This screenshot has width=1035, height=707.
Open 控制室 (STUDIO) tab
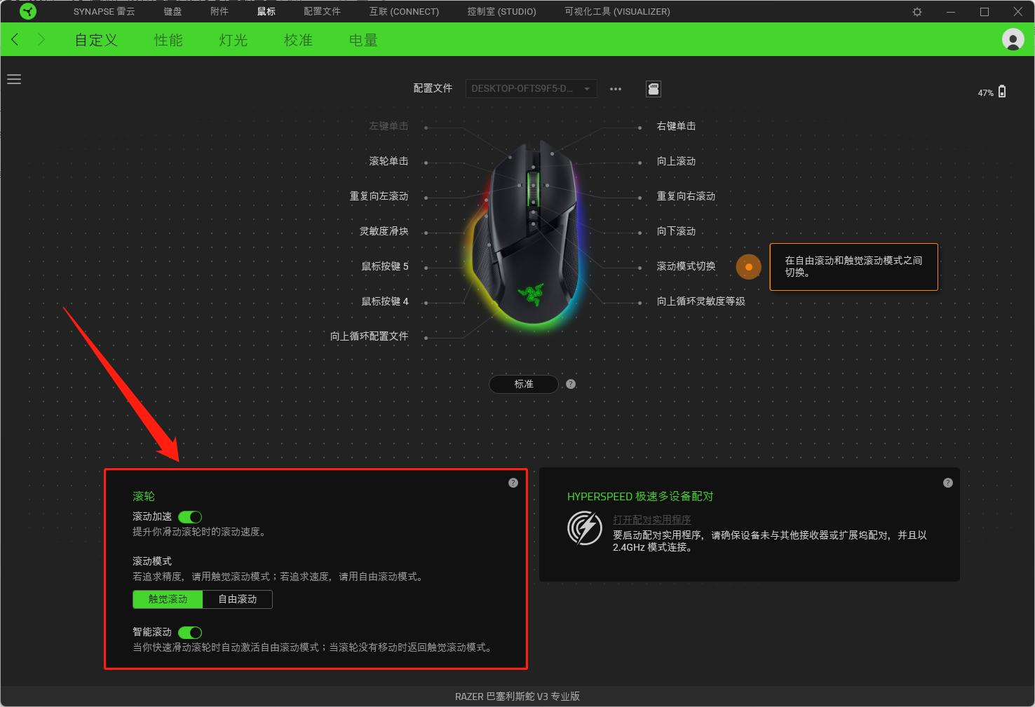[x=502, y=12]
